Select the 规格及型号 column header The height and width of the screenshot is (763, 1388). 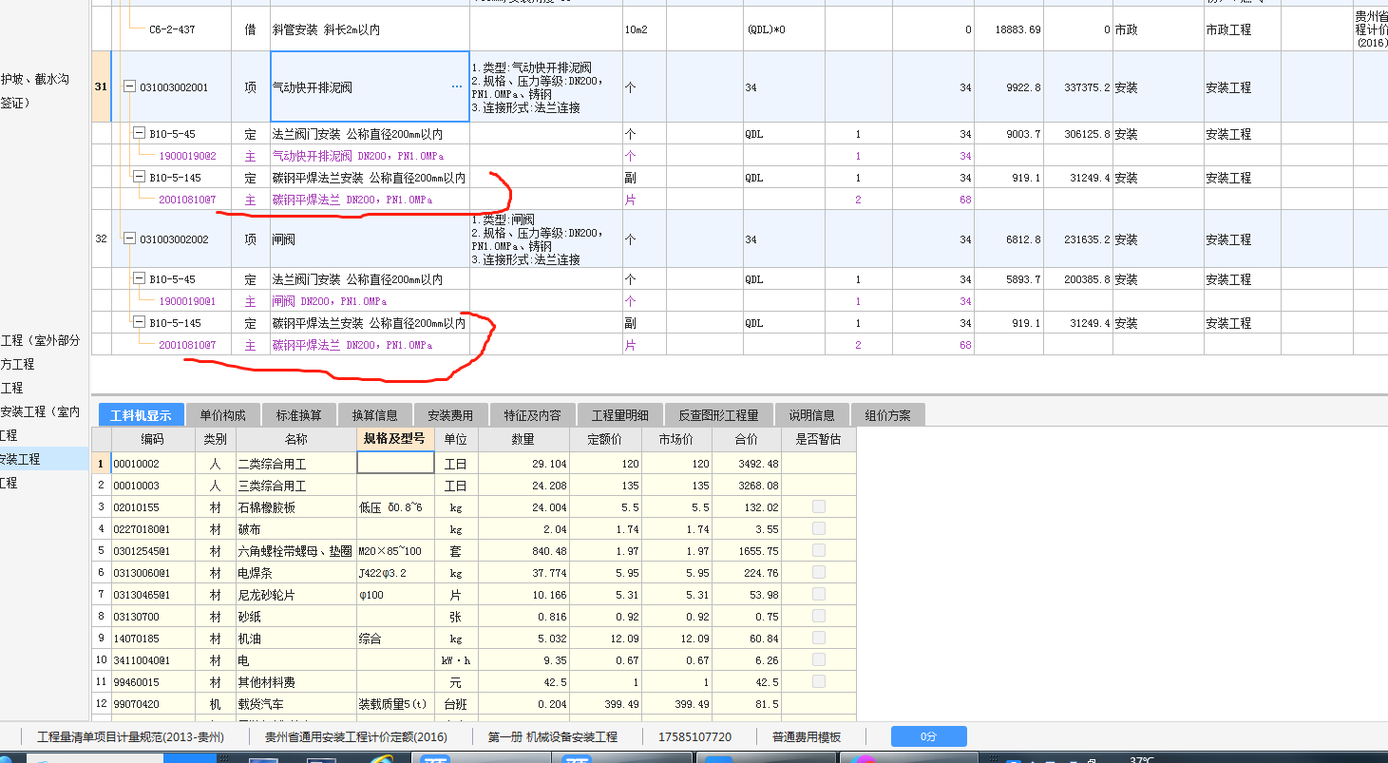pos(394,439)
